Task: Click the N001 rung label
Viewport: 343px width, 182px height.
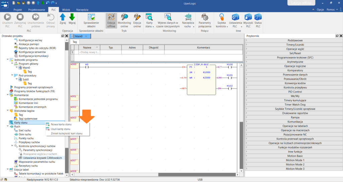Action: click(x=74, y=98)
